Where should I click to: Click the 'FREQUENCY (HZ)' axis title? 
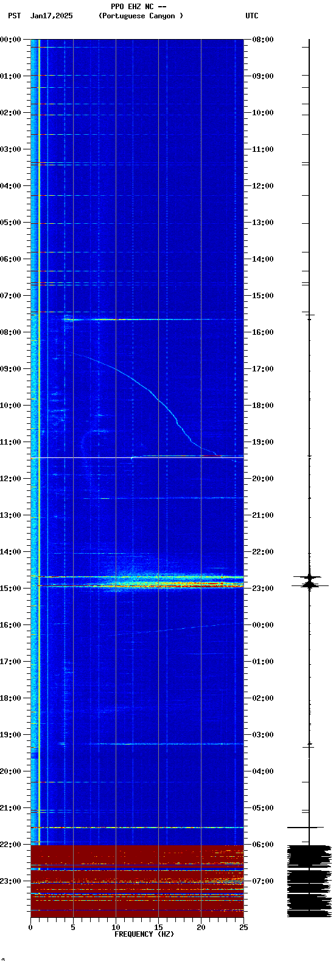tap(144, 934)
